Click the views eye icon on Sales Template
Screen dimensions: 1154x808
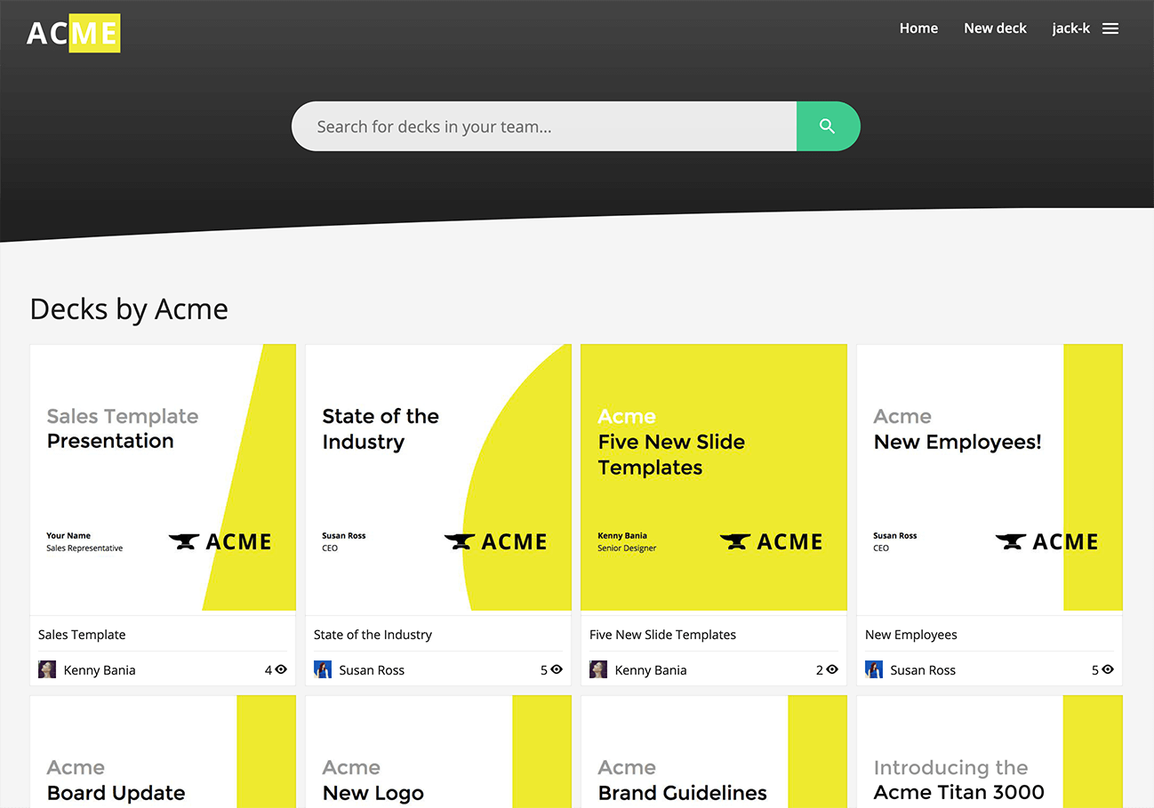point(281,669)
